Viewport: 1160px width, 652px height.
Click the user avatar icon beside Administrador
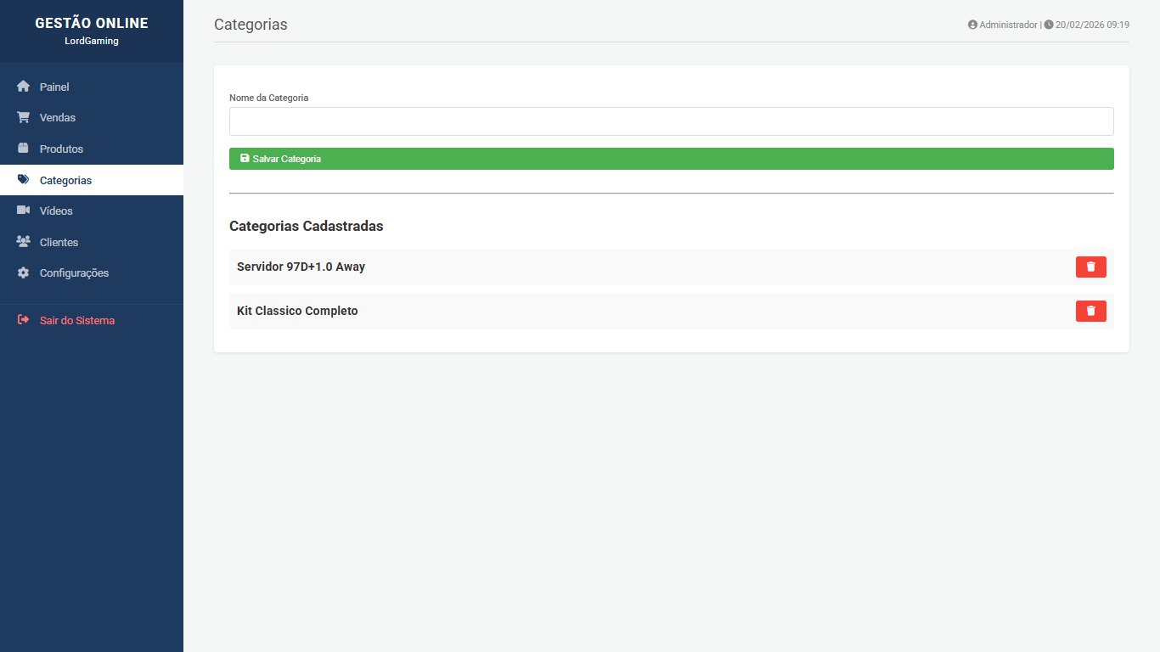(x=972, y=25)
